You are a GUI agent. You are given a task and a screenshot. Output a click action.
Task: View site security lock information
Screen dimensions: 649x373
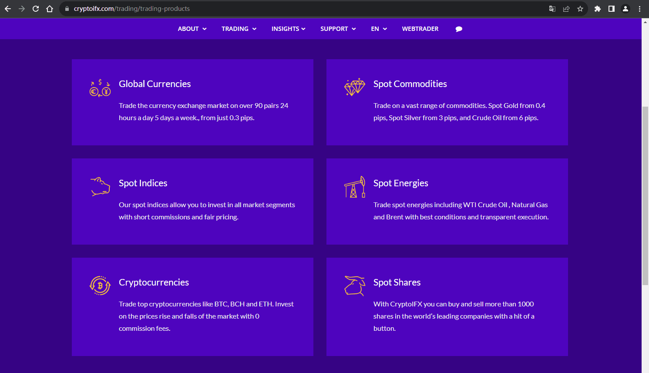tap(67, 9)
